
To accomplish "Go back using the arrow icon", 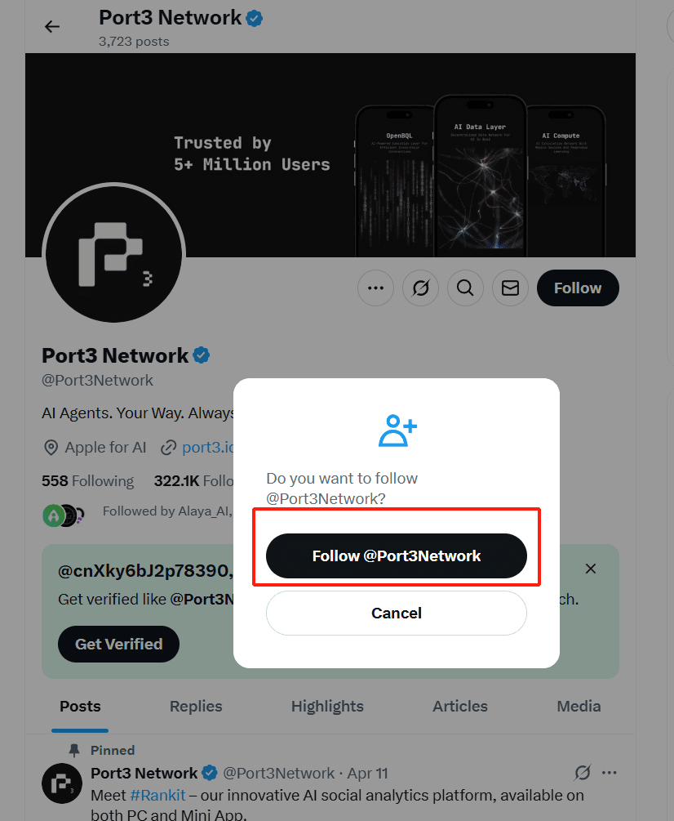I will pyautogui.click(x=51, y=26).
